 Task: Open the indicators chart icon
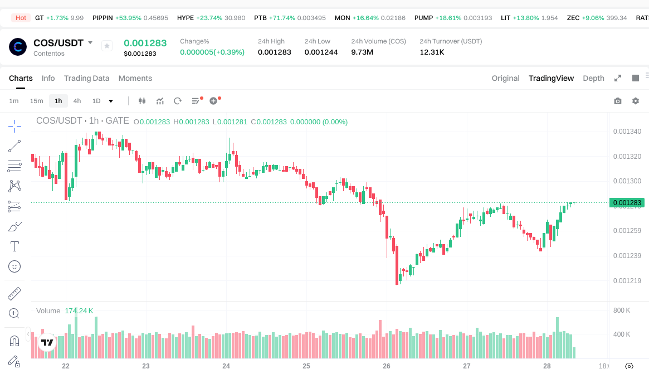tap(160, 101)
